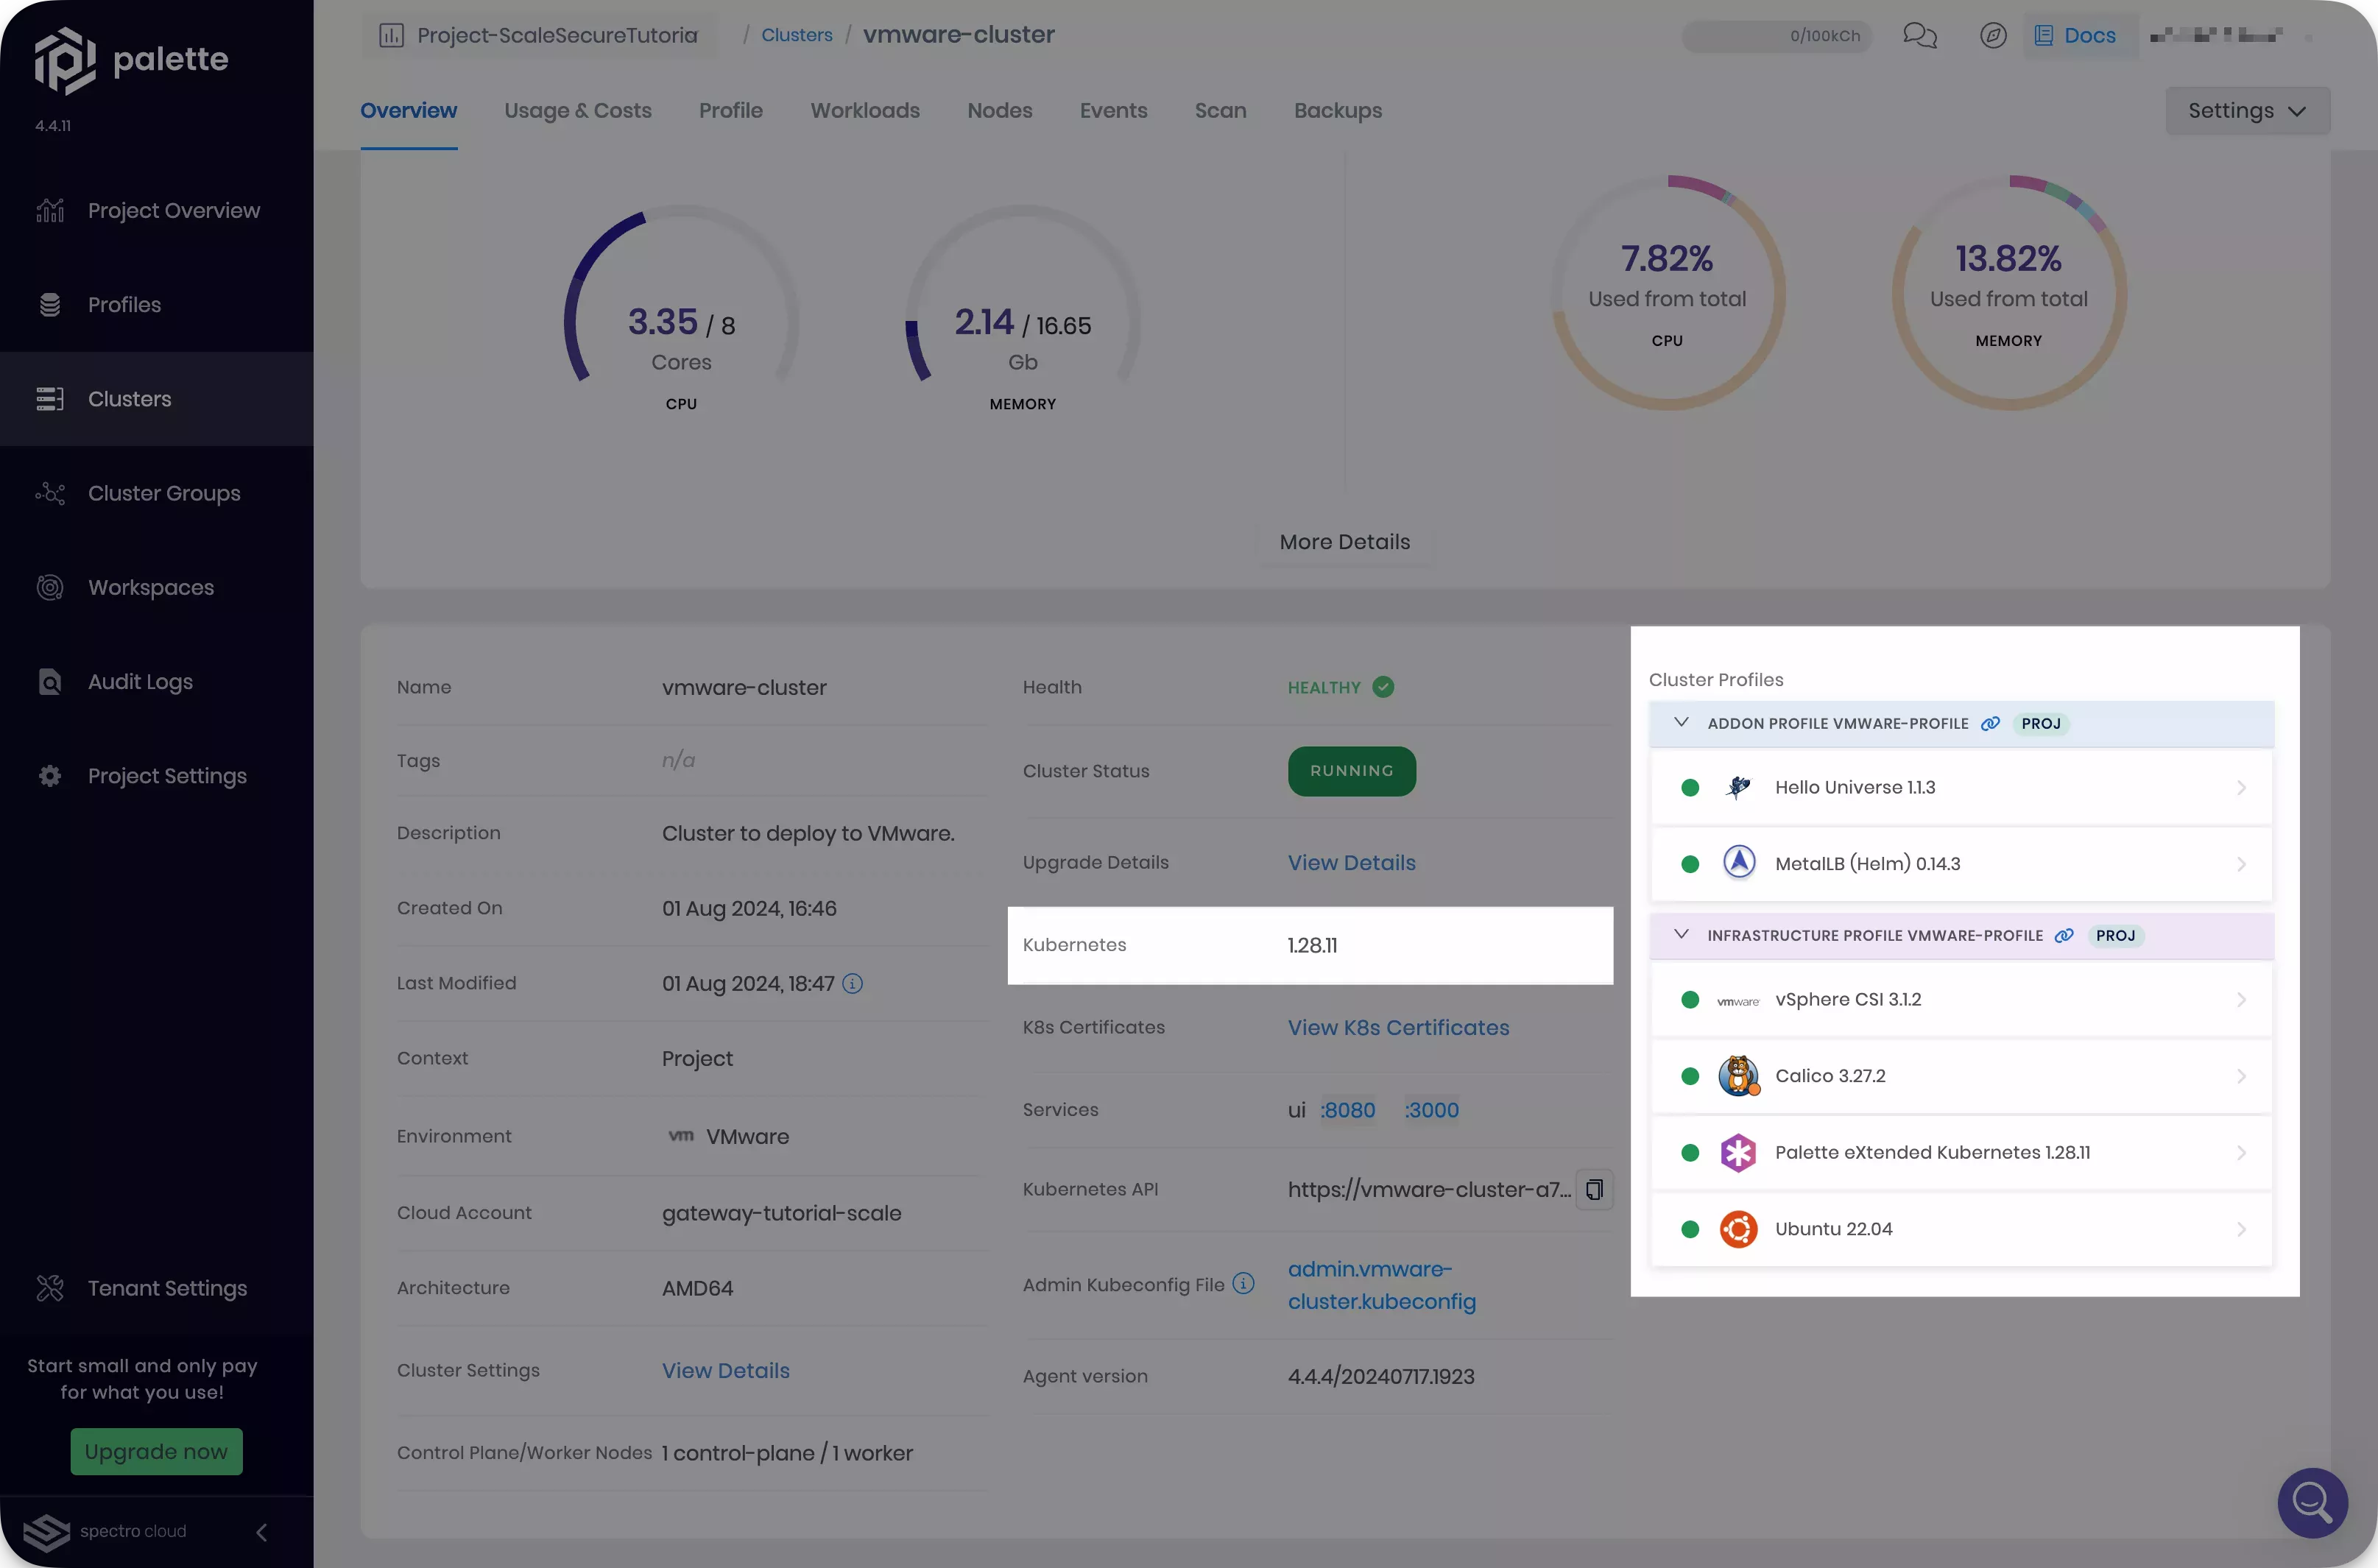Open Tenant Settings sidebar item
Screen dimensions: 2378x1568
pyautogui.click(x=156, y=1288)
